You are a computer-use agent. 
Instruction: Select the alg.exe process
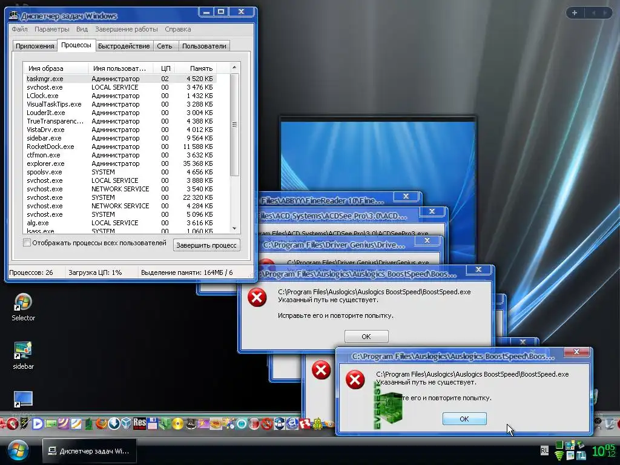(120, 223)
